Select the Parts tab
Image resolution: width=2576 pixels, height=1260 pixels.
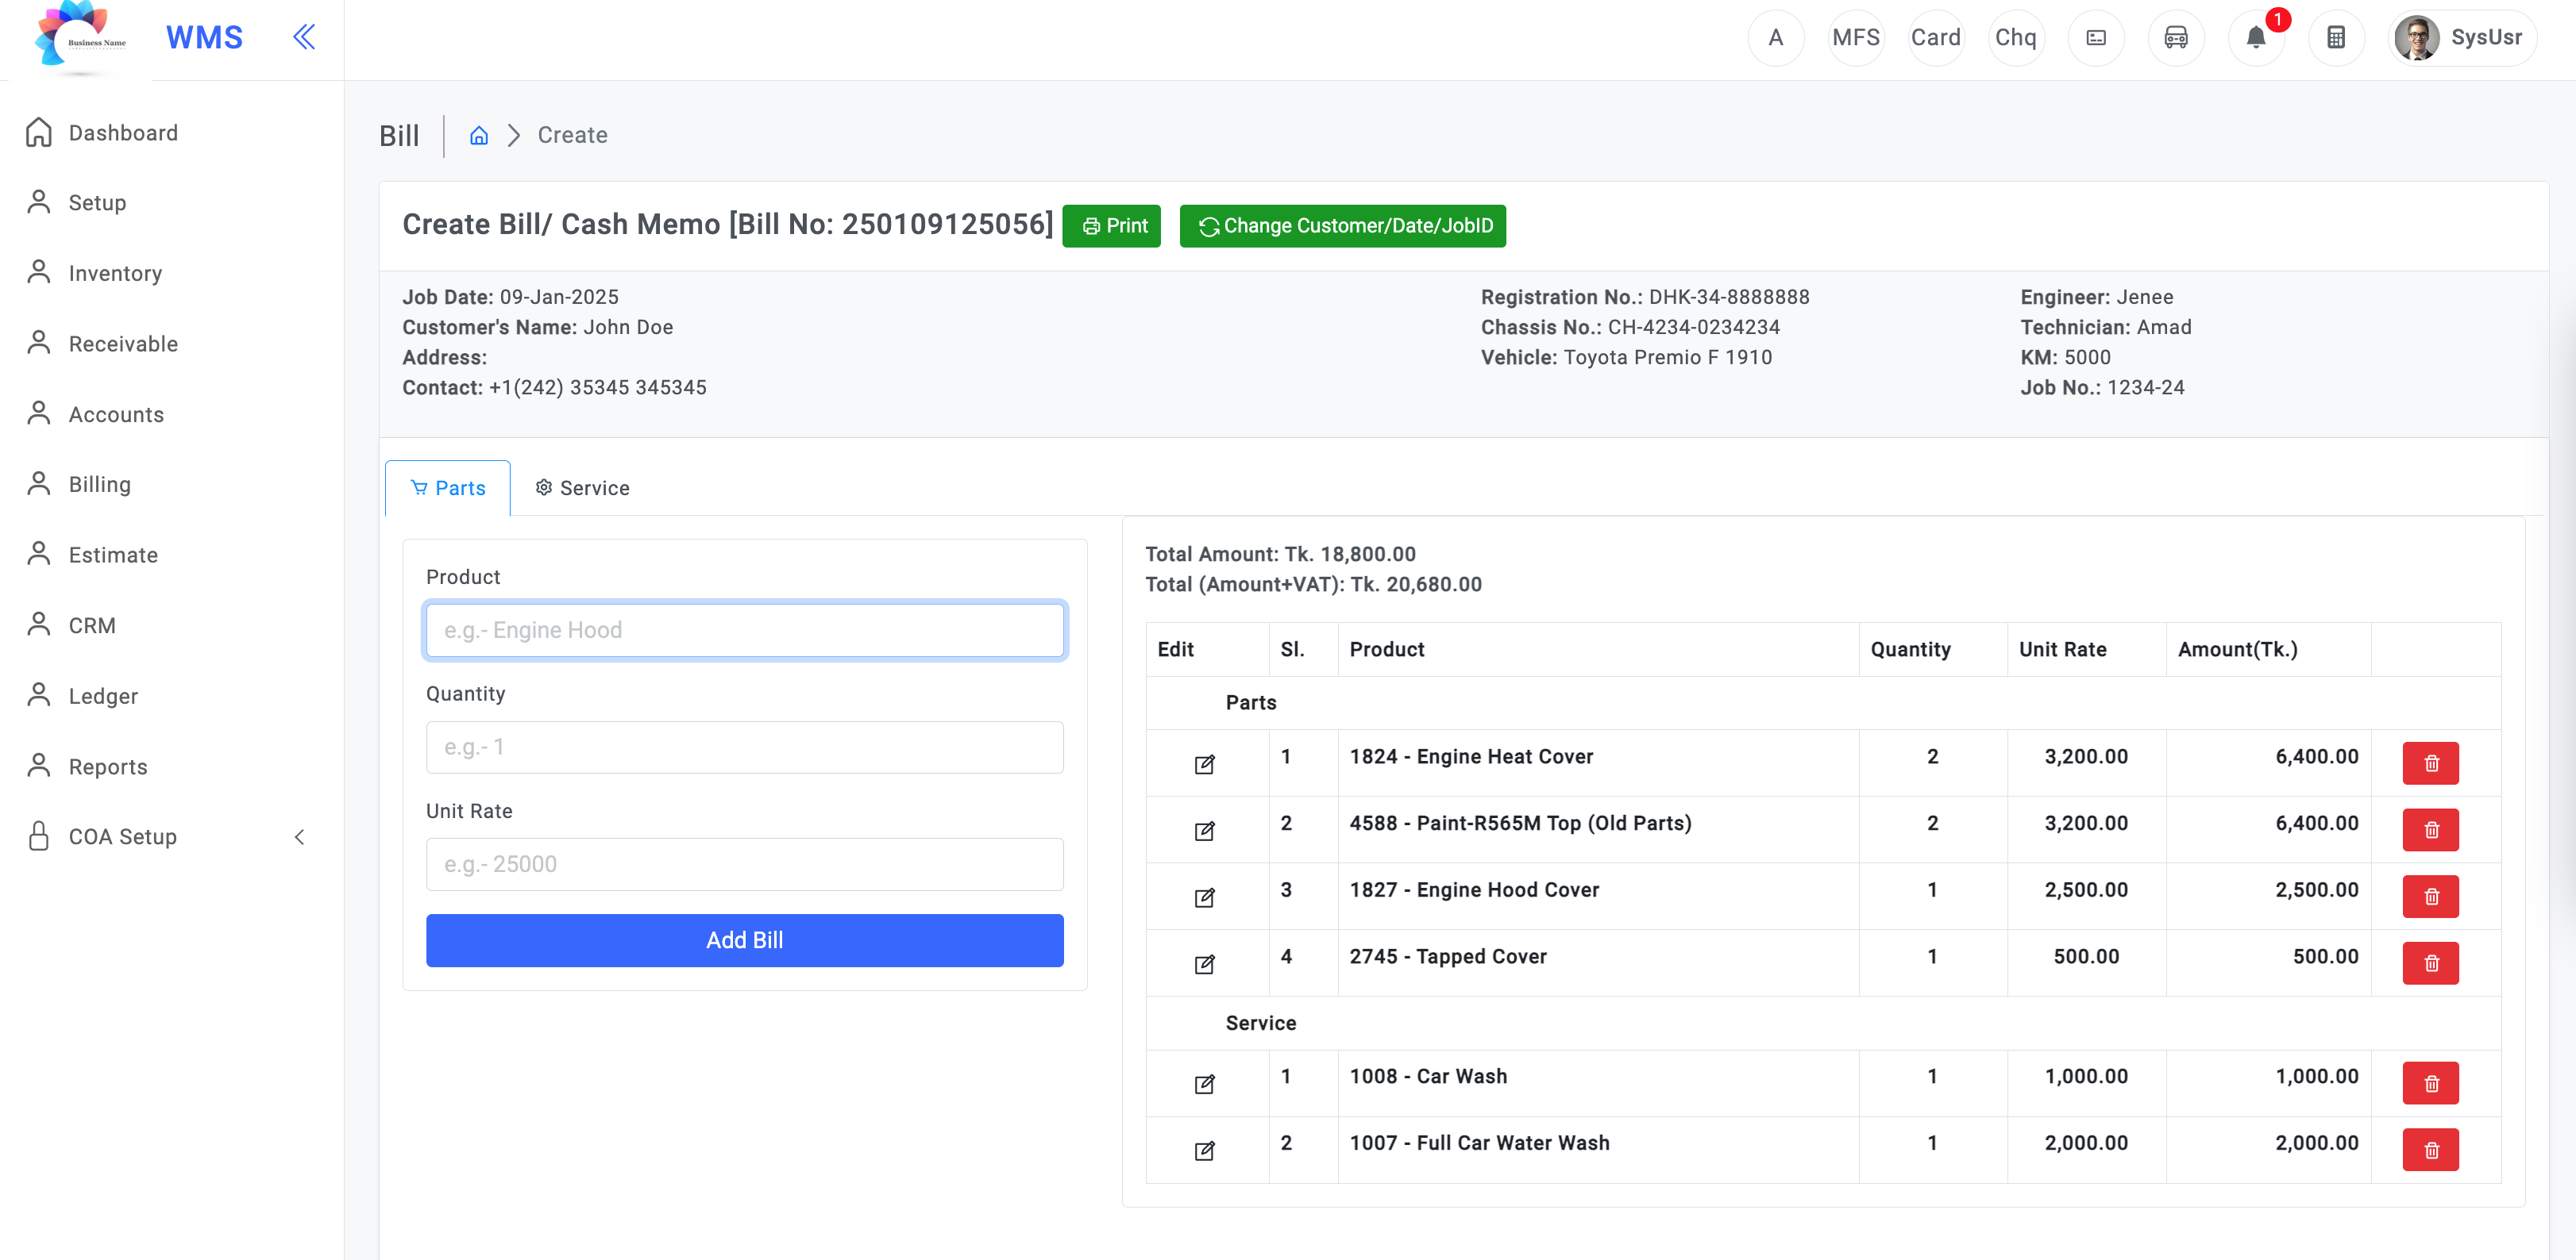tap(448, 488)
